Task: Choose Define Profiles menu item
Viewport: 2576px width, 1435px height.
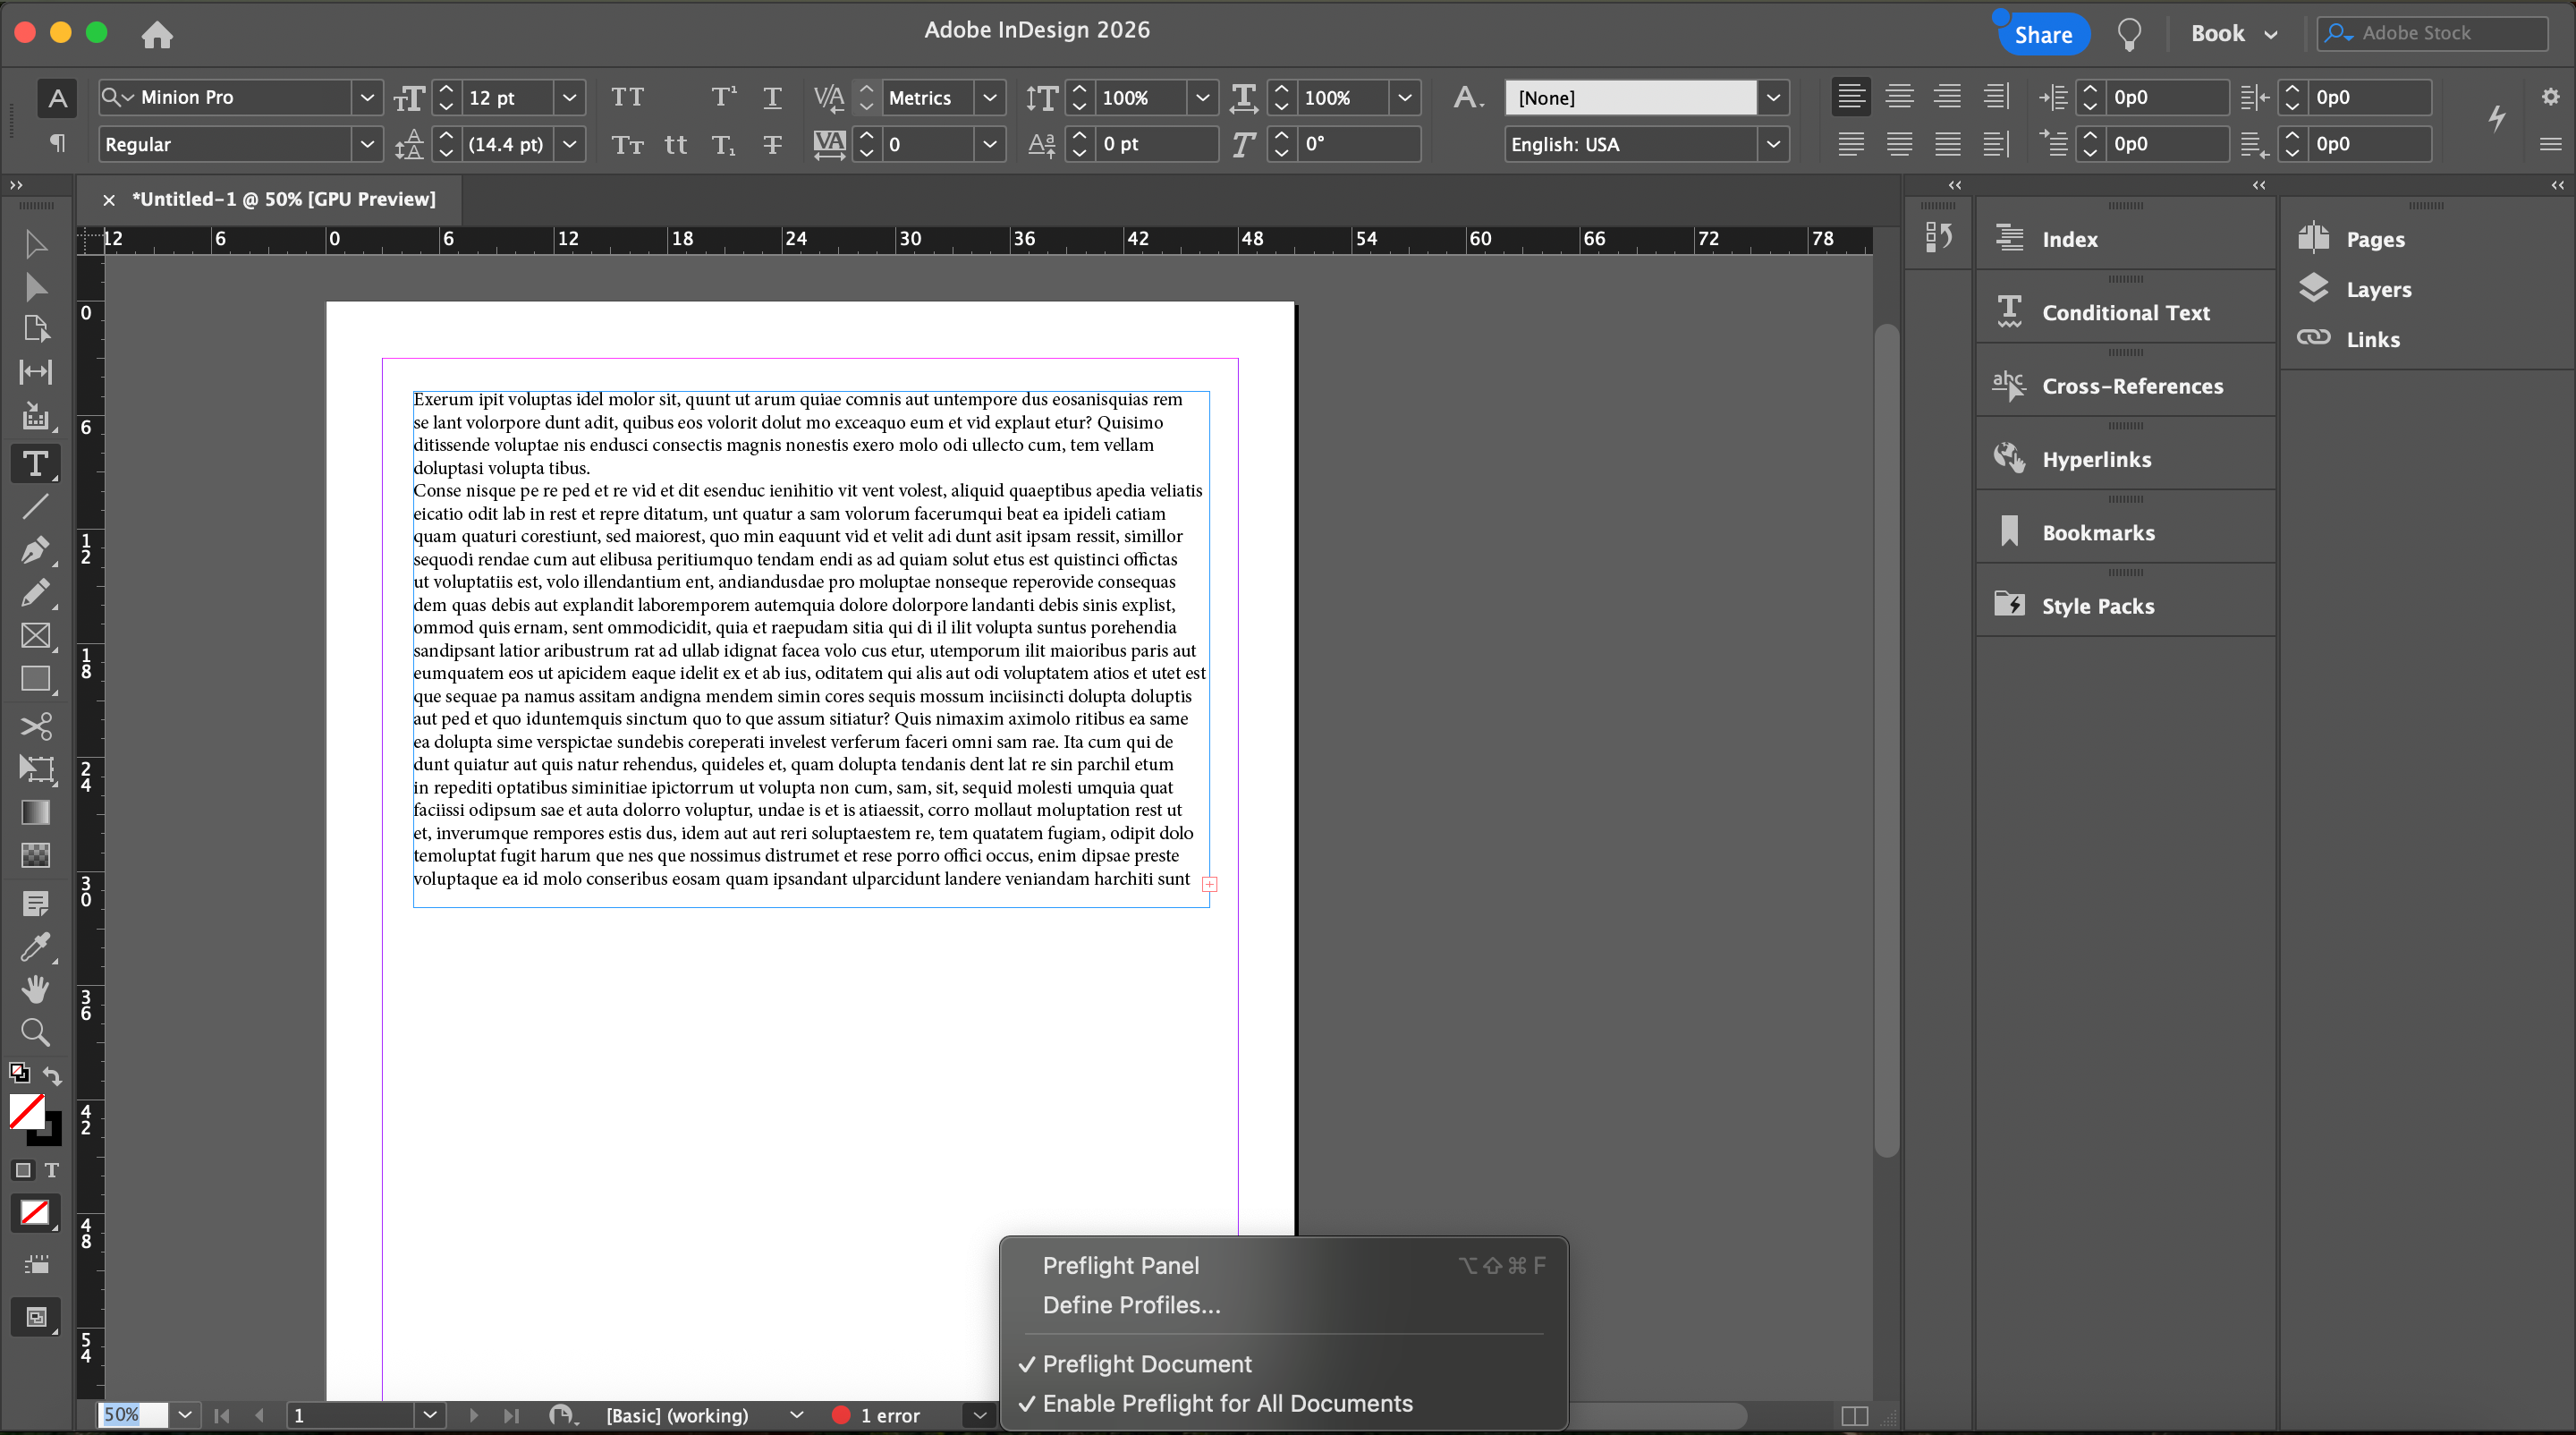Action: tap(1131, 1305)
